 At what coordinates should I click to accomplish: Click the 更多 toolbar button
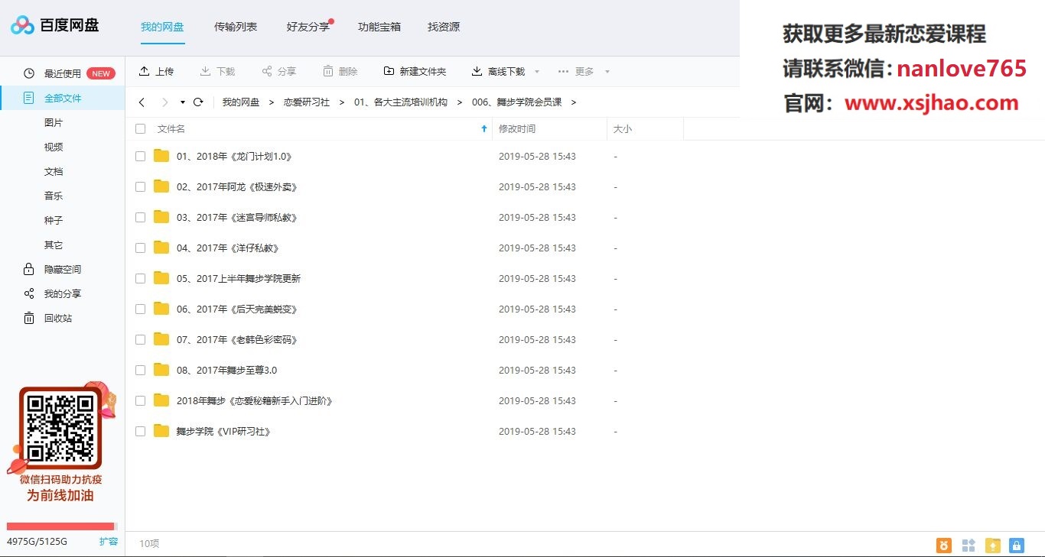pos(576,71)
